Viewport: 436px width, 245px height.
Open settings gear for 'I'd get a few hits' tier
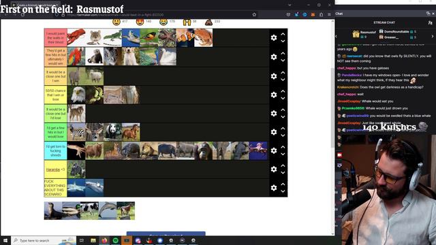tap(274, 132)
